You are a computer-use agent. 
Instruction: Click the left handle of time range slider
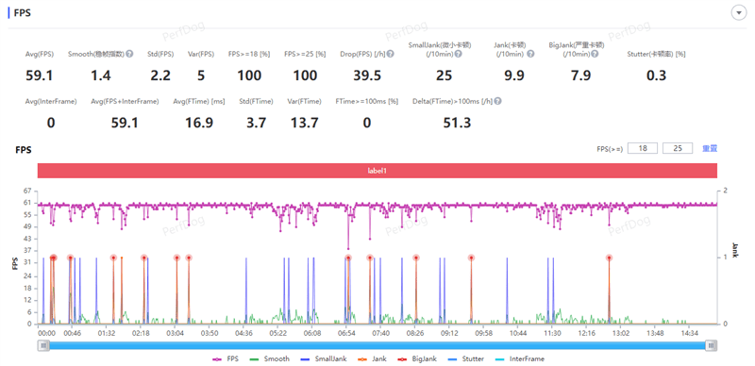point(43,345)
